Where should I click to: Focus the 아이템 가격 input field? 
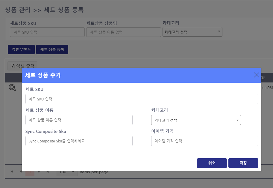[x=204, y=141]
